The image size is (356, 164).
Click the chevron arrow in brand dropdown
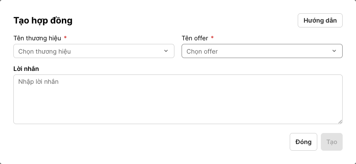(x=166, y=51)
